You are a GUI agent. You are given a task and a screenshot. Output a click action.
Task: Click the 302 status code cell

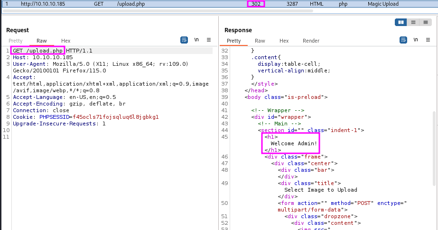256,4
